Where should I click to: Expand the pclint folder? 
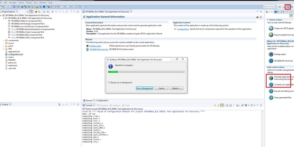(x=4, y=46)
